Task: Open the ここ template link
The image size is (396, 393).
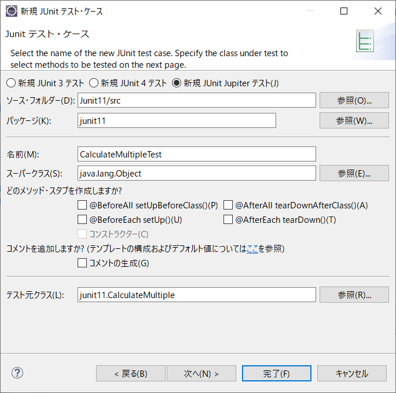Action: (x=252, y=249)
